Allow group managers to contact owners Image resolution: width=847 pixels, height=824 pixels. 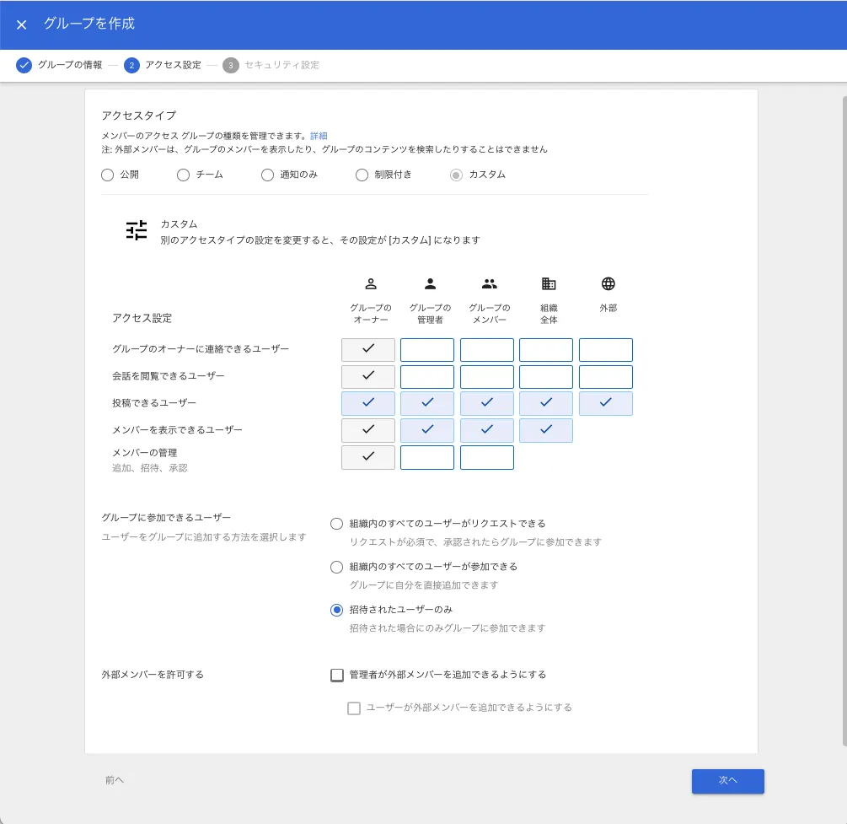(x=427, y=350)
